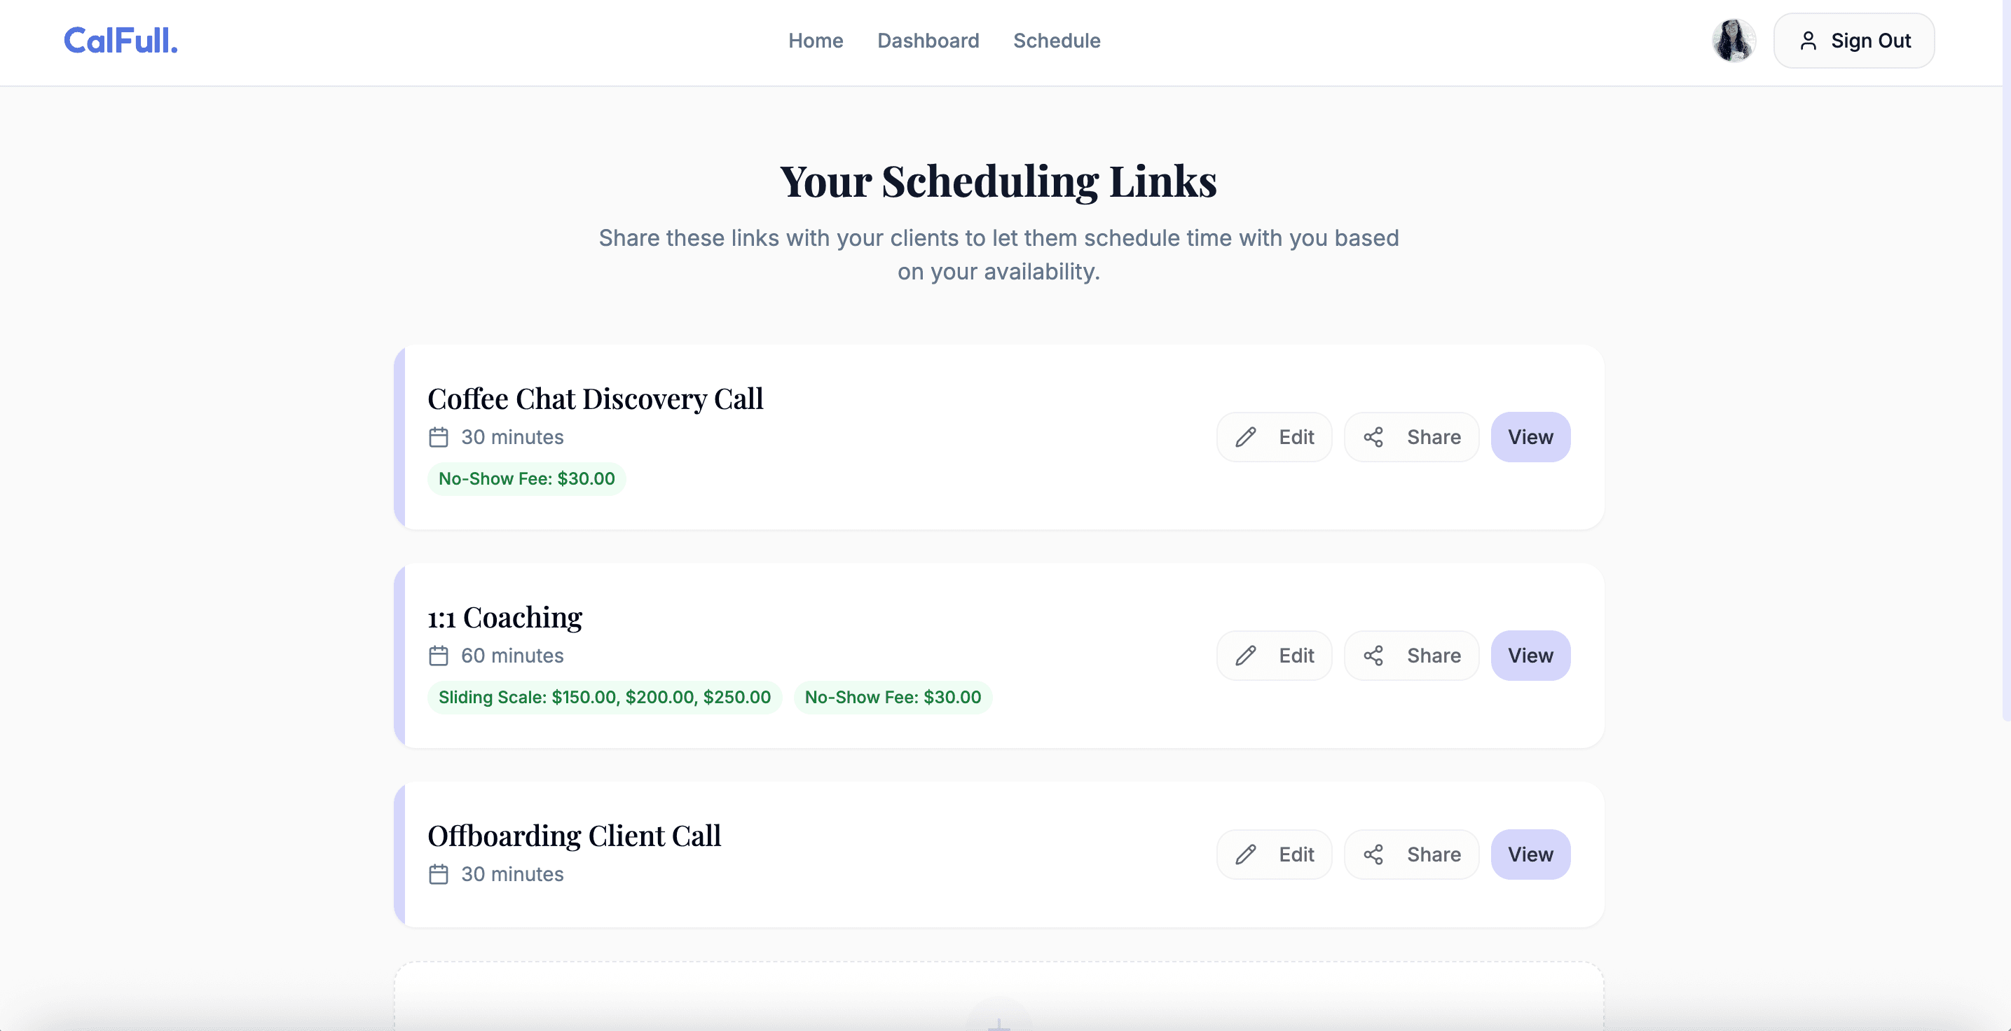Image resolution: width=2011 pixels, height=1031 pixels.
Task: Click the calendar icon on 1:1 Coaching card
Action: coord(438,656)
